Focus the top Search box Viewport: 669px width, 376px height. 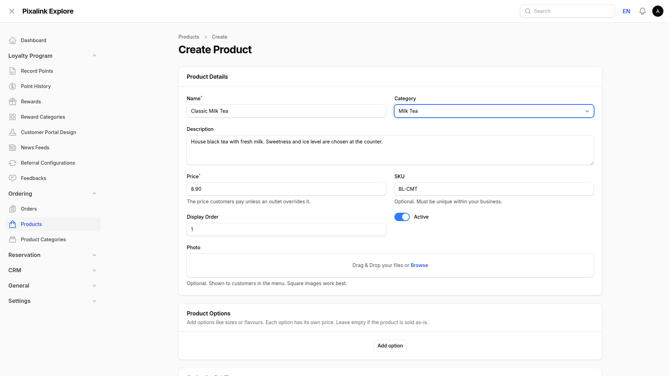pos(567,11)
